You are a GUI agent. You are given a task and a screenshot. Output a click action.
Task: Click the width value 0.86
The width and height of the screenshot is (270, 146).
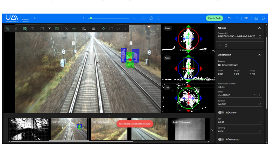click(x=221, y=74)
